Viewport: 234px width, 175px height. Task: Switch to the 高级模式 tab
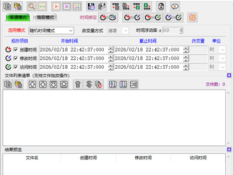coord(45,18)
